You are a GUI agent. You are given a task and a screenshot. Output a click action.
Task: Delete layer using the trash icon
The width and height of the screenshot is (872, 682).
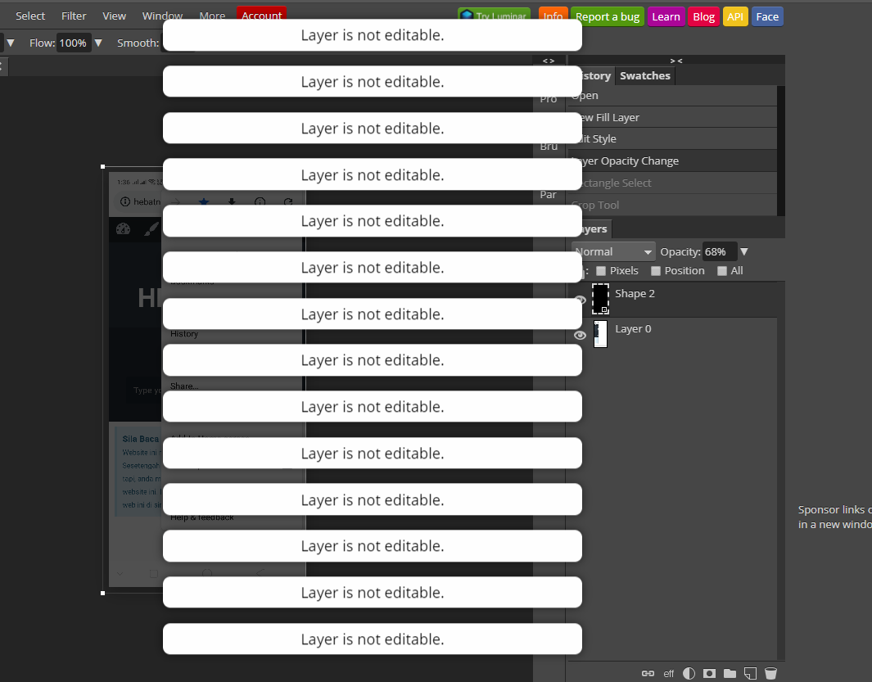(770, 673)
